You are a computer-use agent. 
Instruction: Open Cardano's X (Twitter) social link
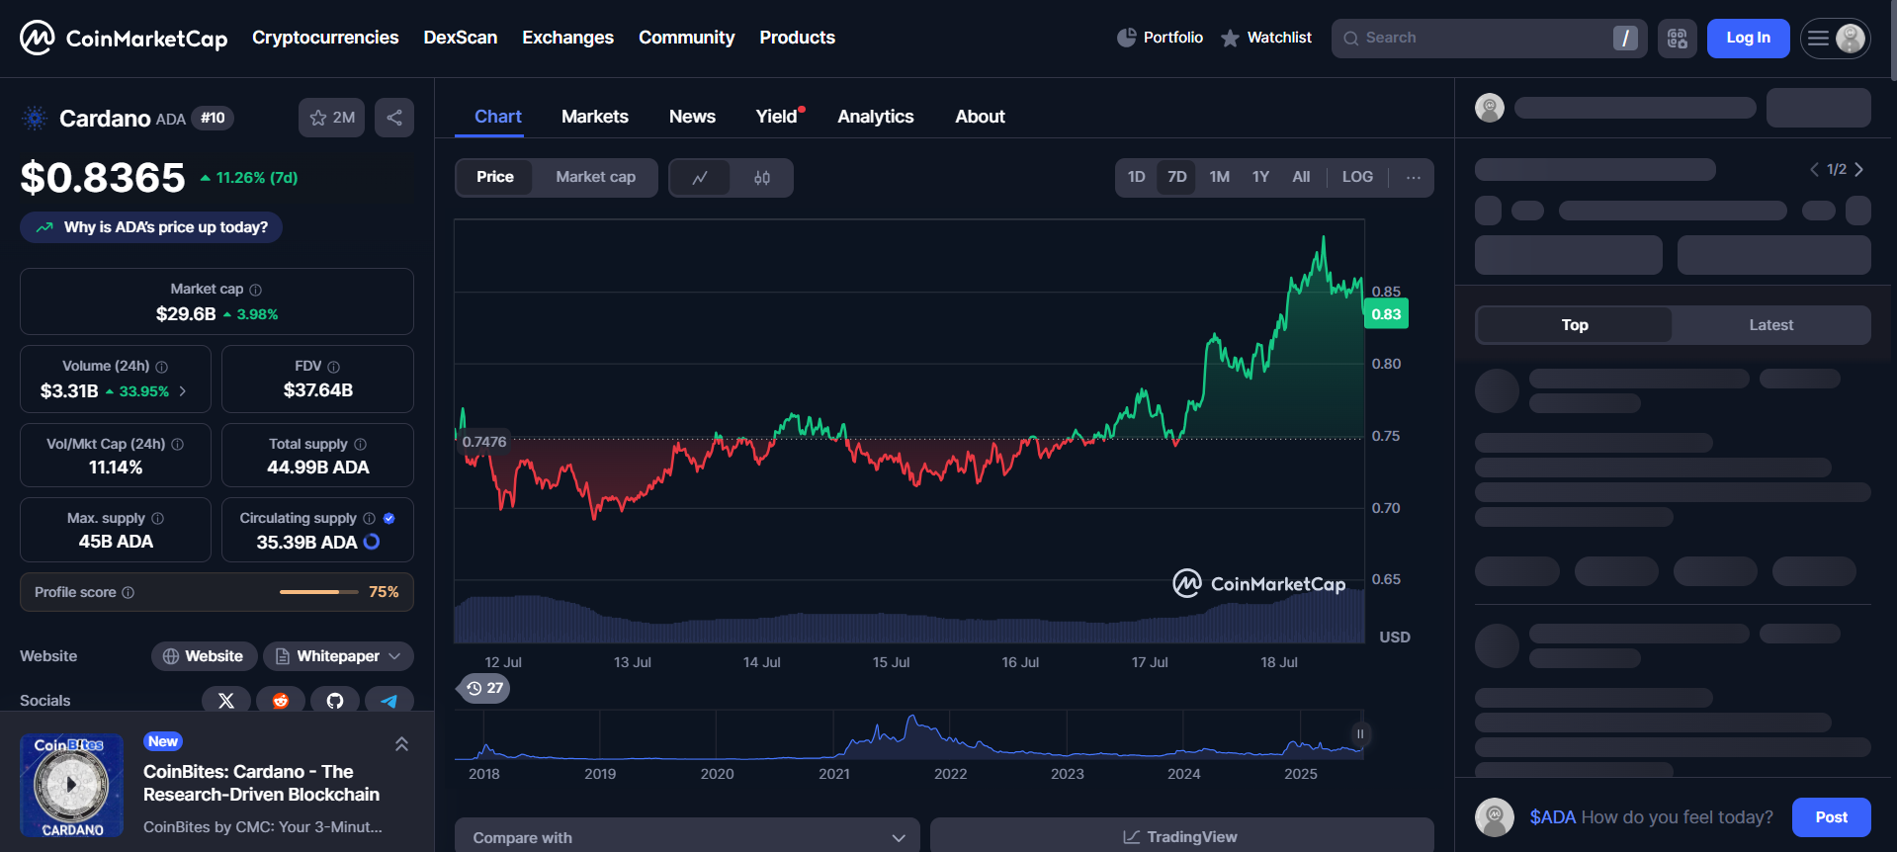coord(226,700)
